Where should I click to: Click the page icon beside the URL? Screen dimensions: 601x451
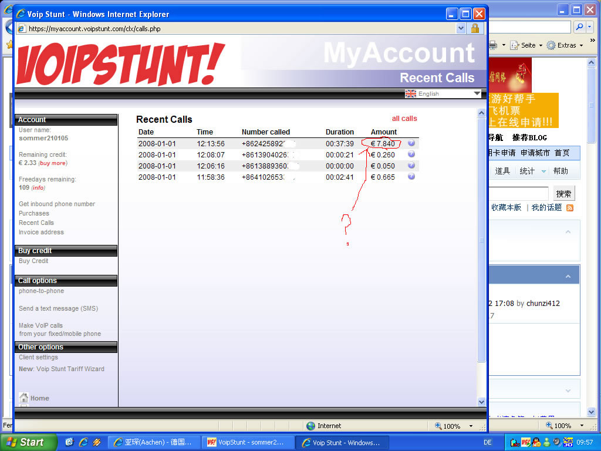[22, 29]
